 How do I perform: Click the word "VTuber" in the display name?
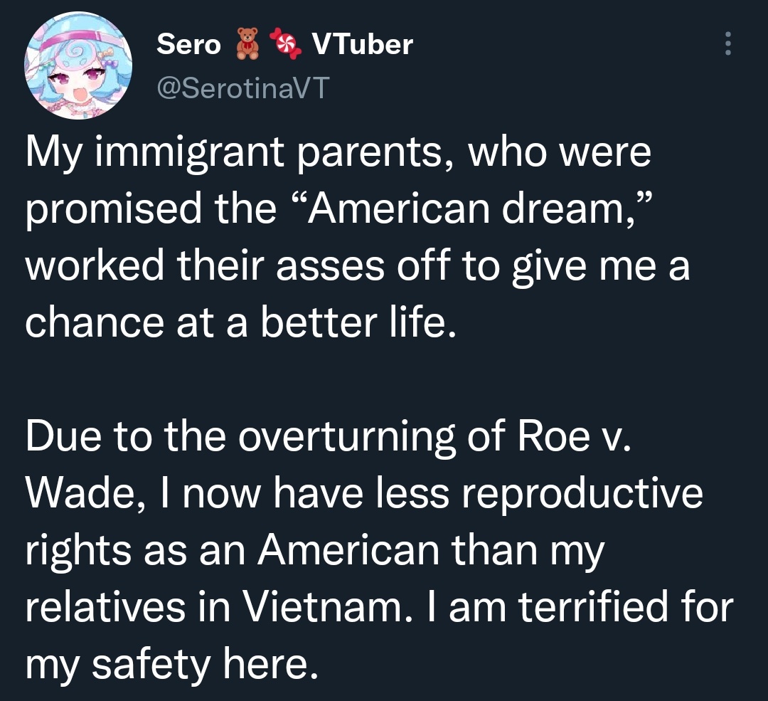click(362, 44)
